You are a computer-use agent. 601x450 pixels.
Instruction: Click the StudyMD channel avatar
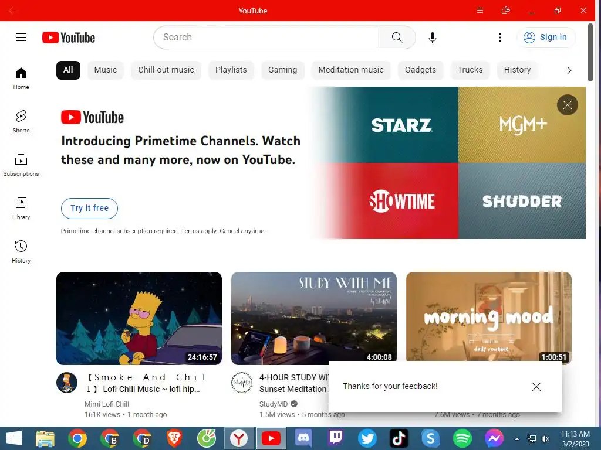tap(242, 383)
